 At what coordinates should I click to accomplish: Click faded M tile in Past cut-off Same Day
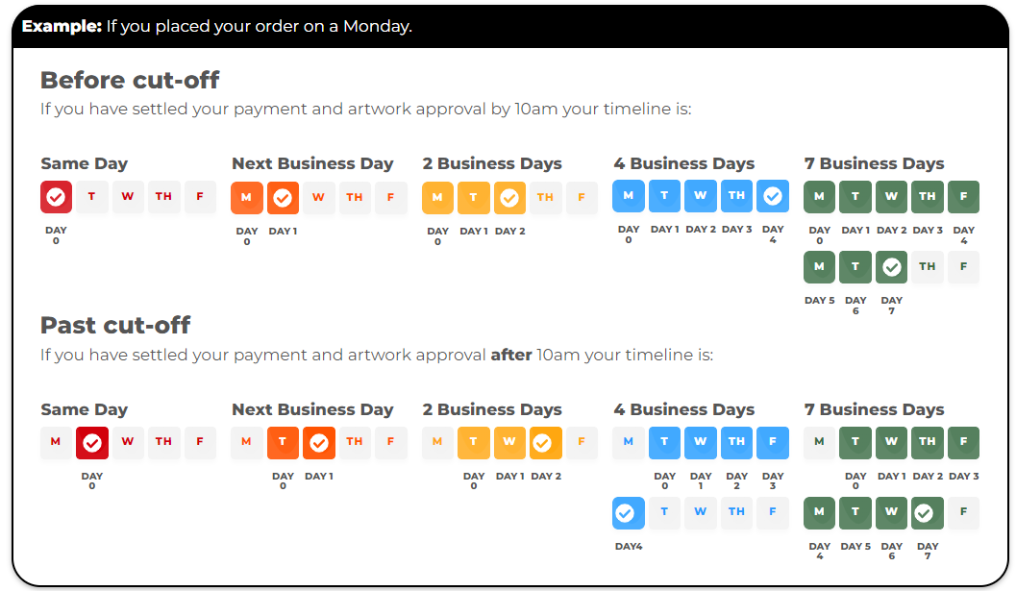(x=56, y=442)
